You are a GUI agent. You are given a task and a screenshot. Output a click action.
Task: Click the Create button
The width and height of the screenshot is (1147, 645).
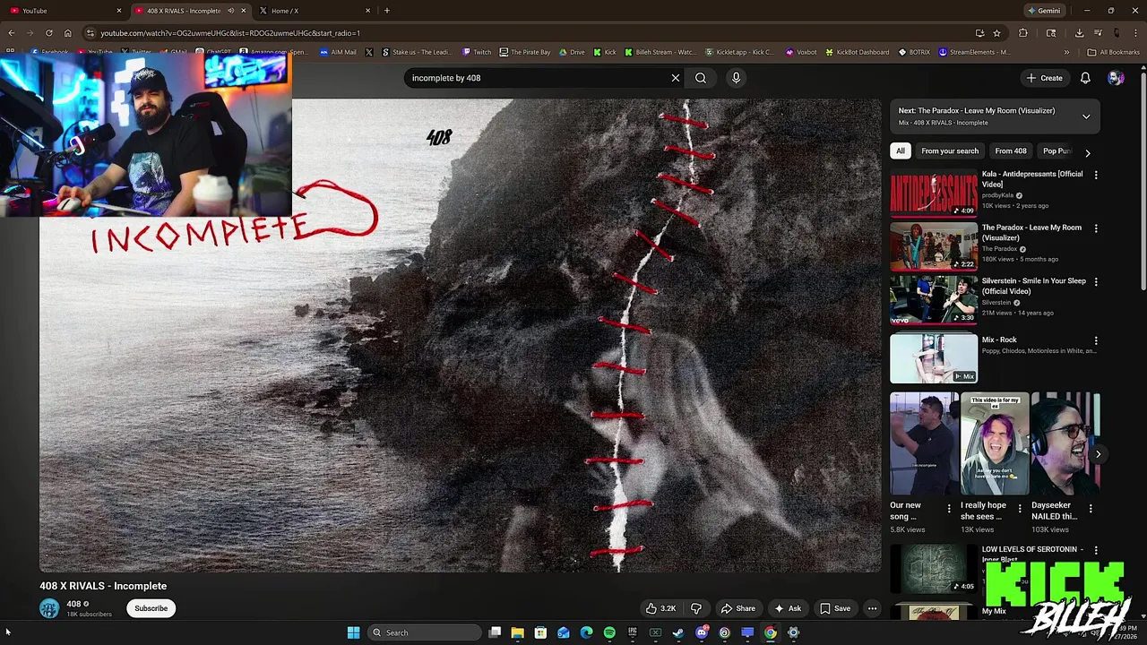(1044, 78)
